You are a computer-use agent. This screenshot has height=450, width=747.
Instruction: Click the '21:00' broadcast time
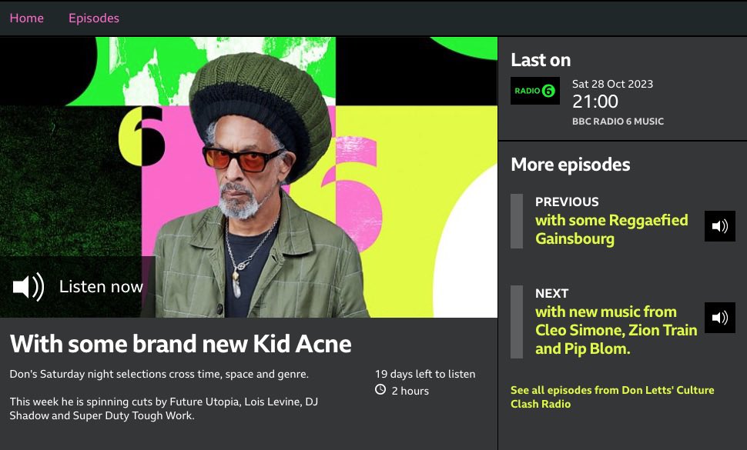click(x=595, y=102)
